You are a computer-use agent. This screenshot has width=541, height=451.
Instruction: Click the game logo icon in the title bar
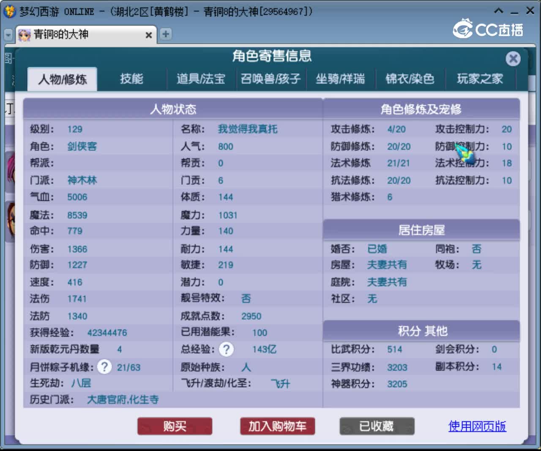pos(9,11)
